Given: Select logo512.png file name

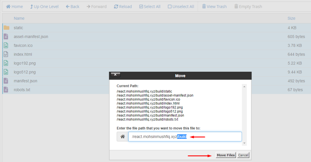Looking at the screenshot, I should 25,72.
